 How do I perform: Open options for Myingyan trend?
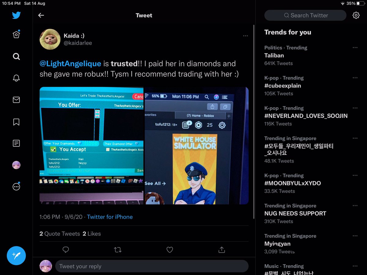pos(355,236)
